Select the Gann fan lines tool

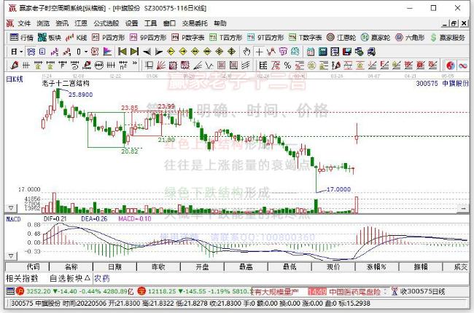(161, 66)
